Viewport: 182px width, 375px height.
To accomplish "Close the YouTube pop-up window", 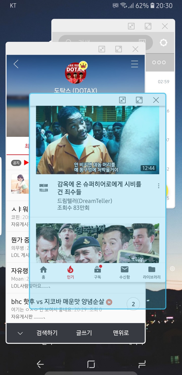I will coord(156,100).
